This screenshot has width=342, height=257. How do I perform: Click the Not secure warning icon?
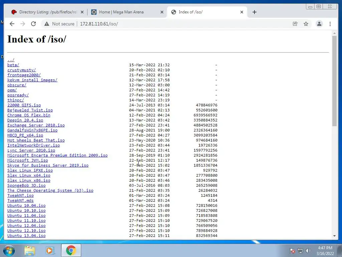coord(47,24)
